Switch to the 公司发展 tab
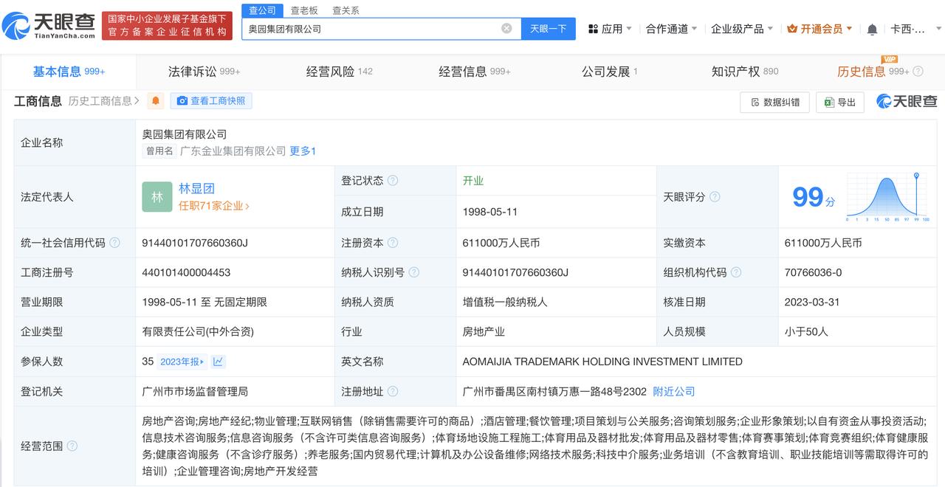The height and width of the screenshot is (487, 945). pyautogui.click(x=610, y=72)
